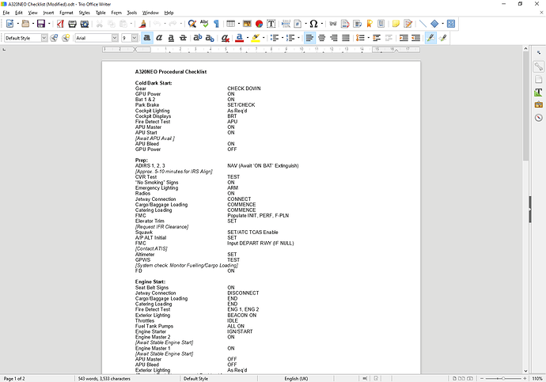Open the Font Name dropdown
This screenshot has height=382, width=546.
pyautogui.click(x=115, y=38)
